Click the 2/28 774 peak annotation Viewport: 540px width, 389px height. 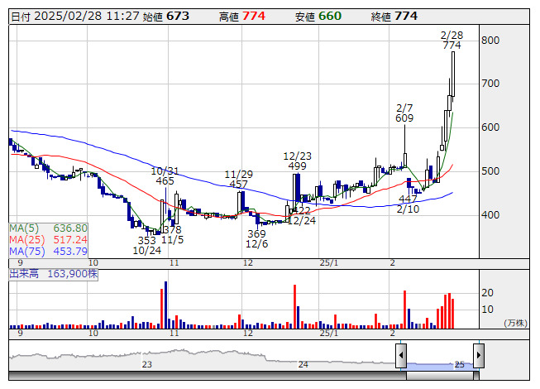click(452, 41)
